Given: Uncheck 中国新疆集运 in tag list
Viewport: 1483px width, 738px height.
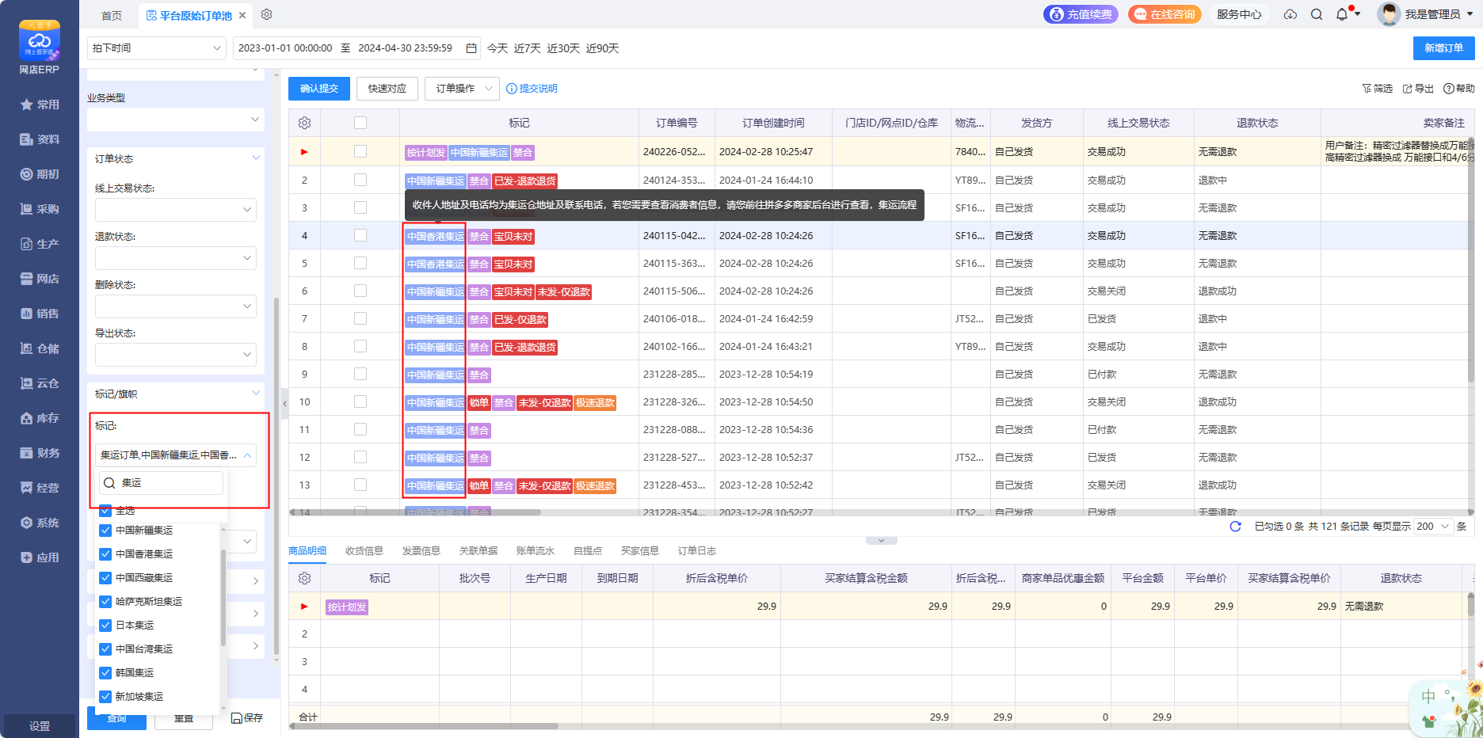Looking at the screenshot, I should (105, 531).
